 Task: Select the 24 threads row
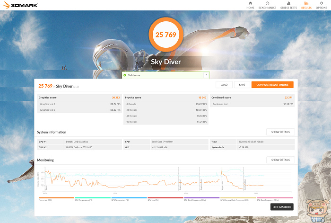point(166,110)
